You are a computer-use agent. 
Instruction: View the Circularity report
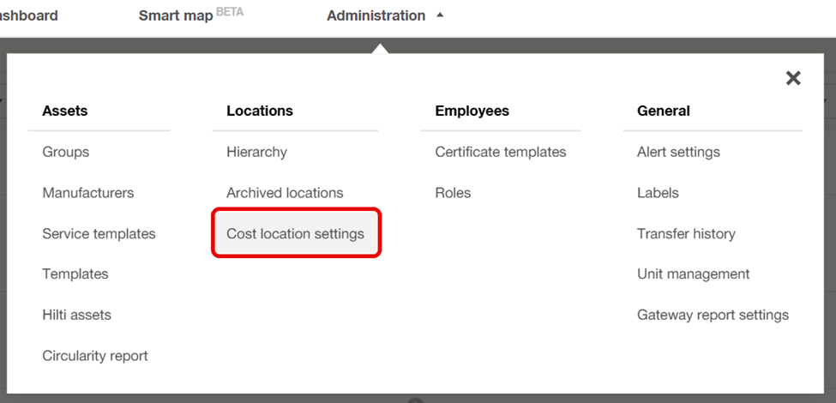[95, 356]
